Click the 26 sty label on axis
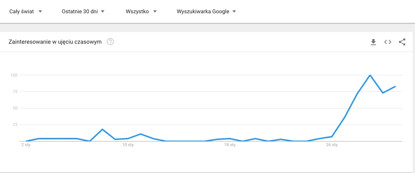Screen dimensions: 415x173 (331, 145)
